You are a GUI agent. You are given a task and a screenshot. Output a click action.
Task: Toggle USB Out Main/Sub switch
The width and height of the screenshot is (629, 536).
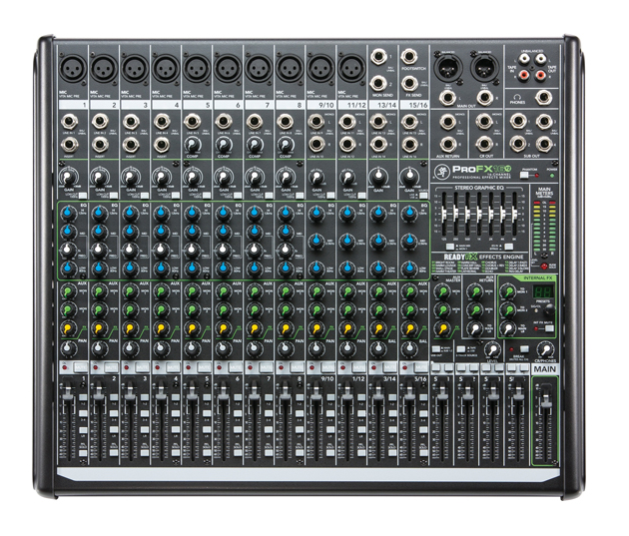point(436,349)
